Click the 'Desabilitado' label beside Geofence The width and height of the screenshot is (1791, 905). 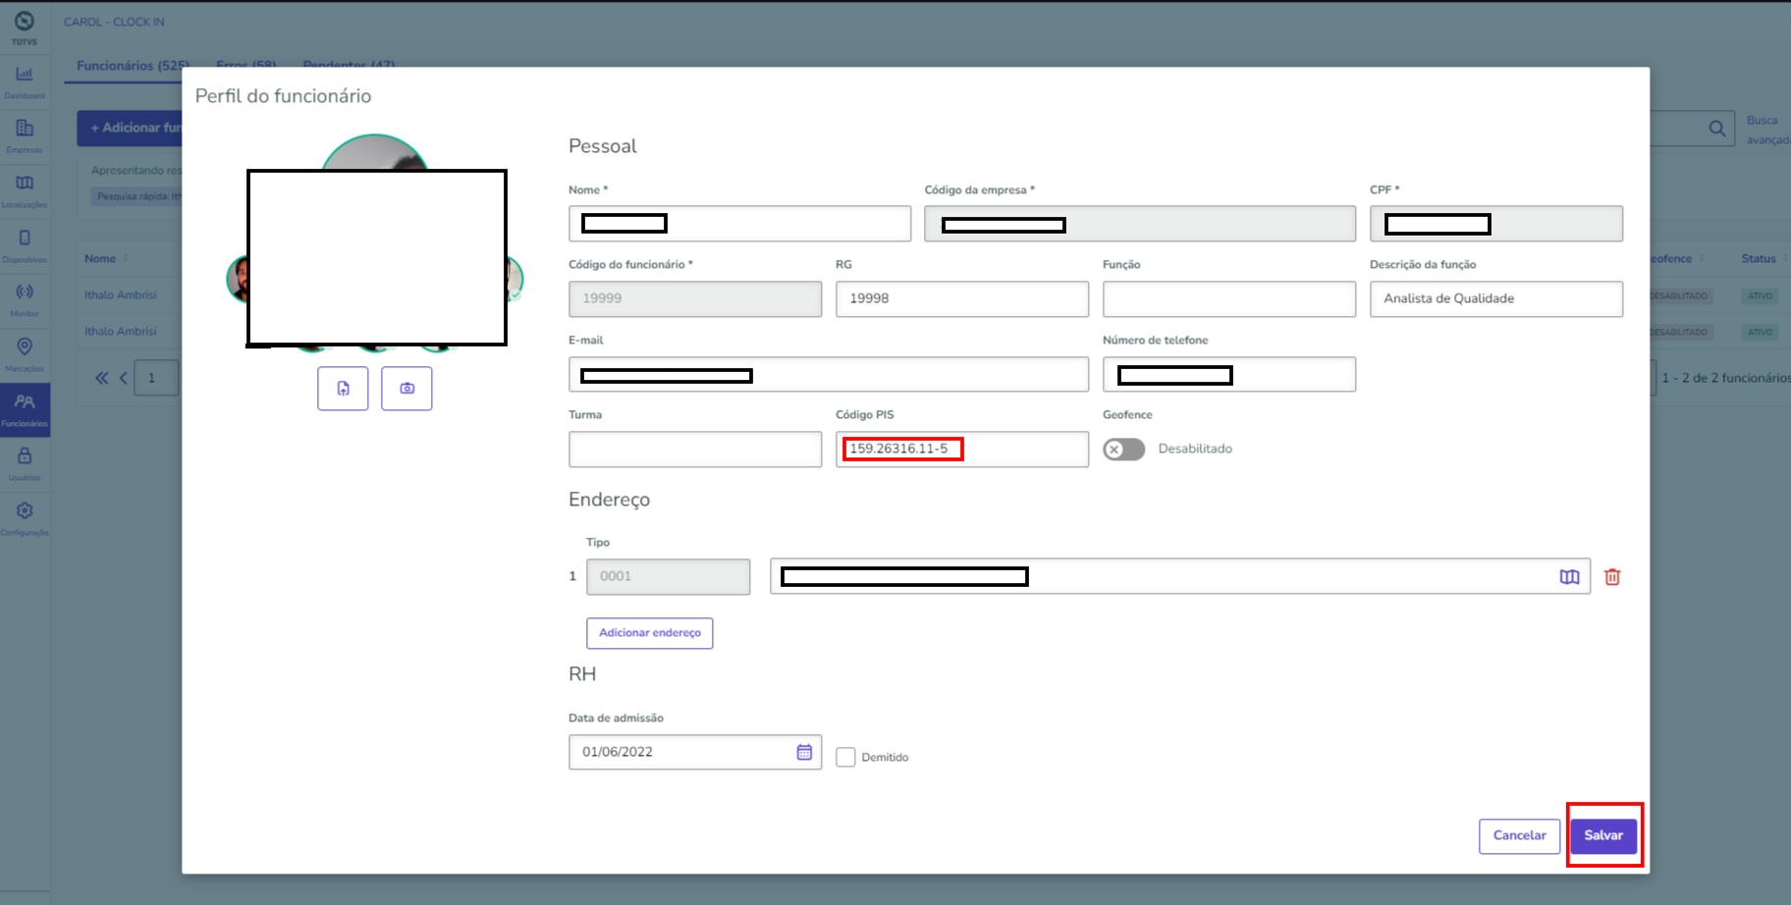(x=1195, y=449)
